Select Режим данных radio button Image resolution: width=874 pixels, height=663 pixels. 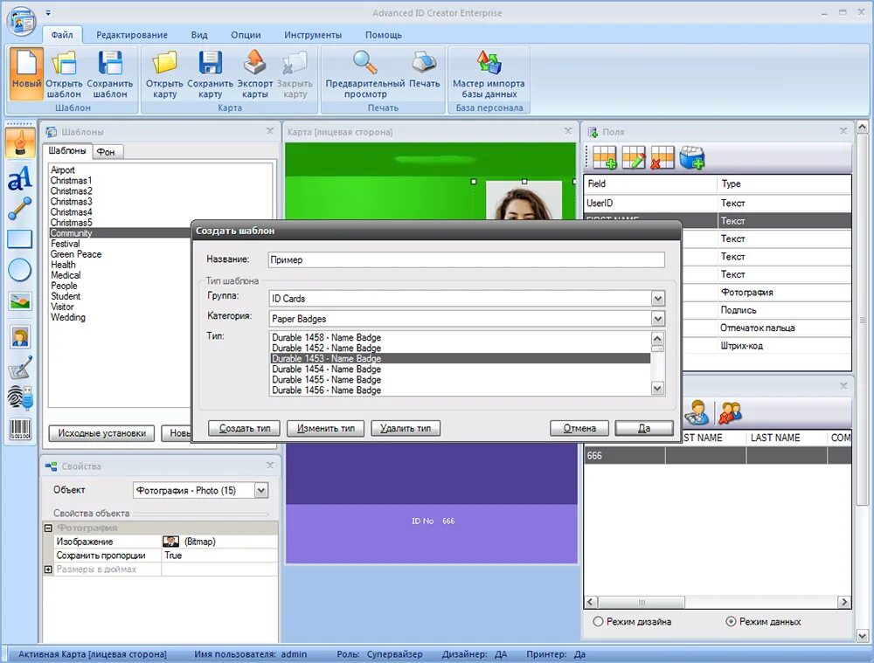(731, 621)
